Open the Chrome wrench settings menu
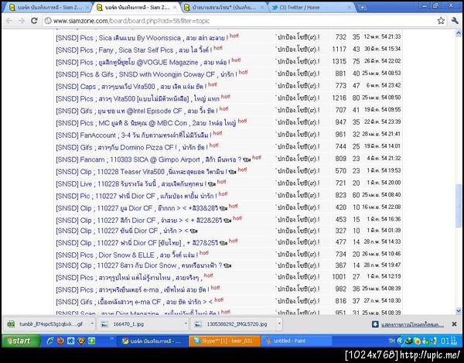 [x=455, y=20]
